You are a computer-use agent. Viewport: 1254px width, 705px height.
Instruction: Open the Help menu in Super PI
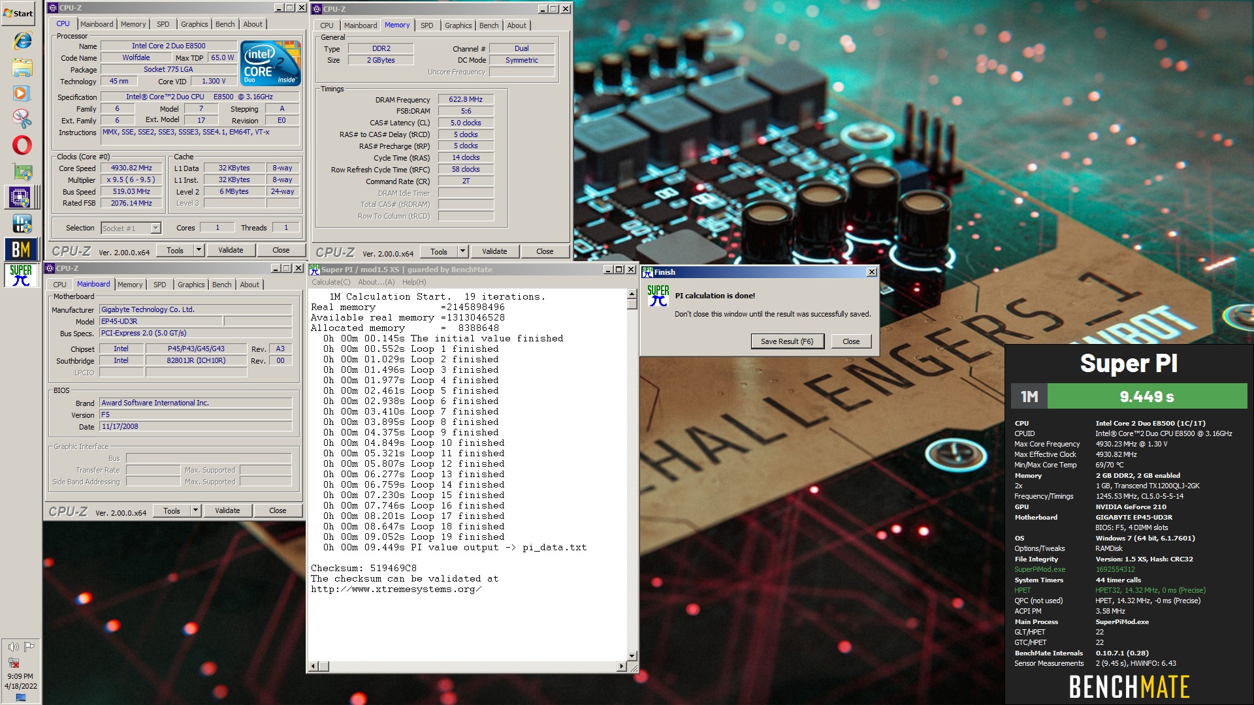pyautogui.click(x=414, y=282)
